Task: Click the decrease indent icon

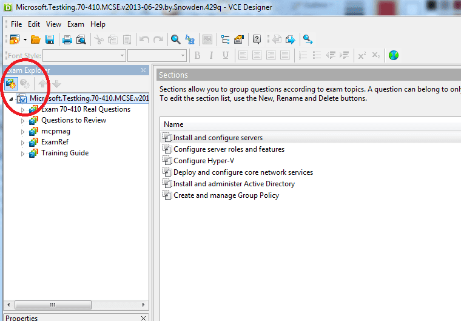Action: [x=331, y=55]
